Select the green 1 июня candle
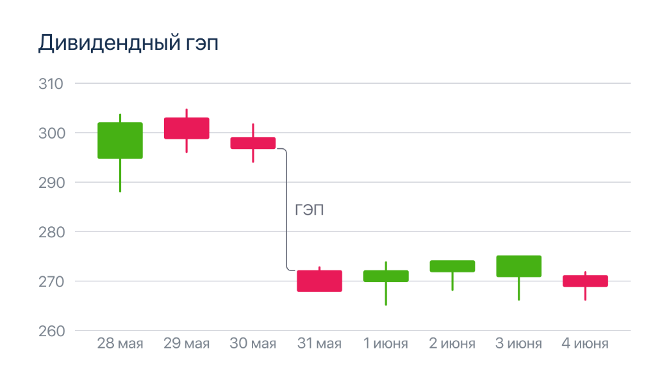This screenshot has width=669, height=381. pyautogui.click(x=386, y=276)
